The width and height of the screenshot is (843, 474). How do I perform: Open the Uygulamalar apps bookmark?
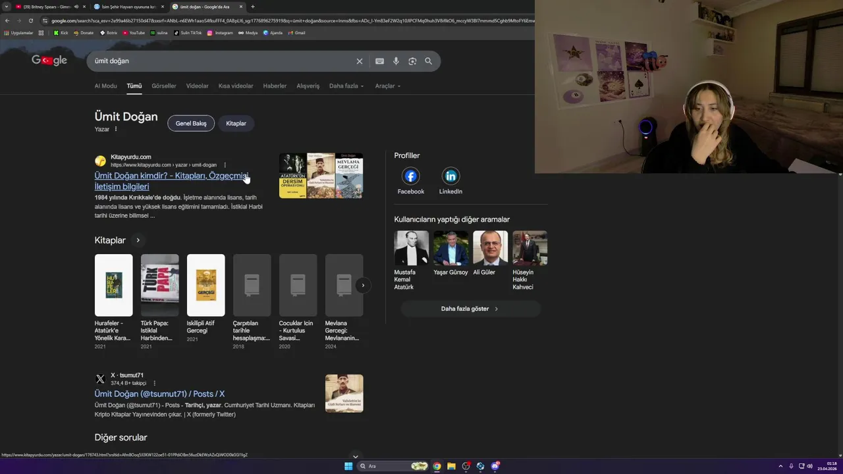[18, 32]
